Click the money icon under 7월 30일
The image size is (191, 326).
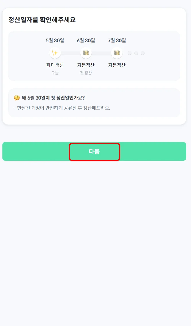pos(117,53)
